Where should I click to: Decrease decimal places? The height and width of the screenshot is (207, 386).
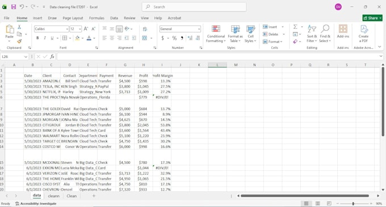198,38
